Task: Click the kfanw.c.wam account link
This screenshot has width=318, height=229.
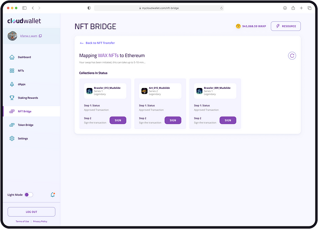Action: [29, 36]
